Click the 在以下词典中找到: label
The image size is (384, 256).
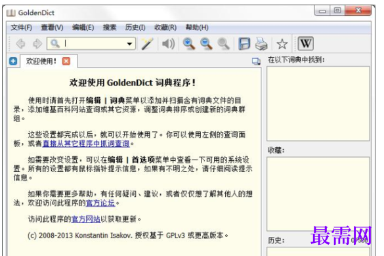pyautogui.click(x=296, y=60)
